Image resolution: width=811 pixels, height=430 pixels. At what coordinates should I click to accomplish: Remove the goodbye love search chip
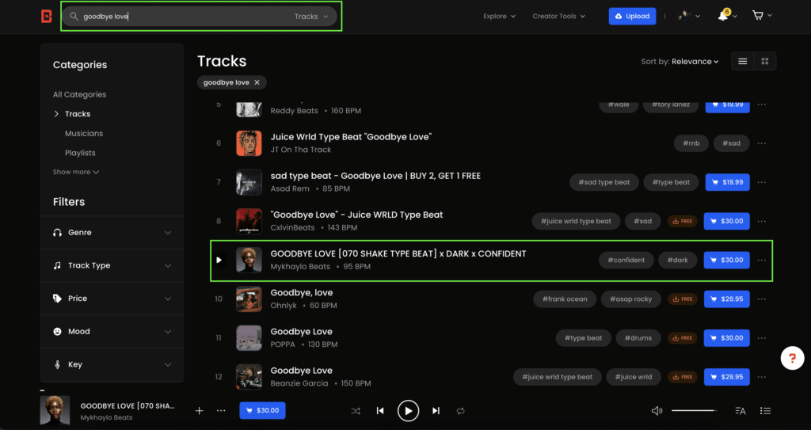pyautogui.click(x=257, y=82)
